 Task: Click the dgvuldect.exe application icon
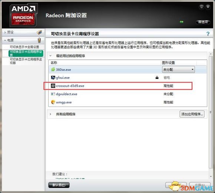[x=53, y=94]
